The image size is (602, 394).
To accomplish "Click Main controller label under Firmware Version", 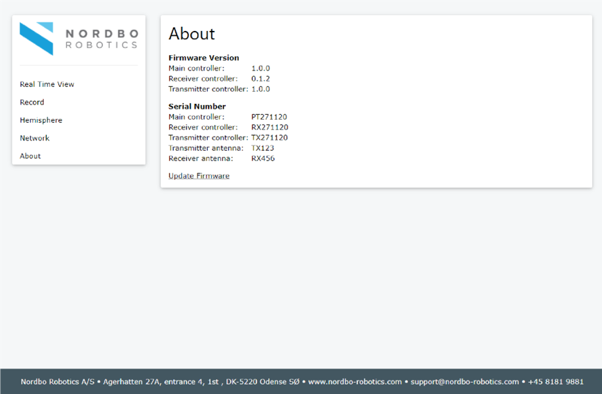I will [197, 68].
